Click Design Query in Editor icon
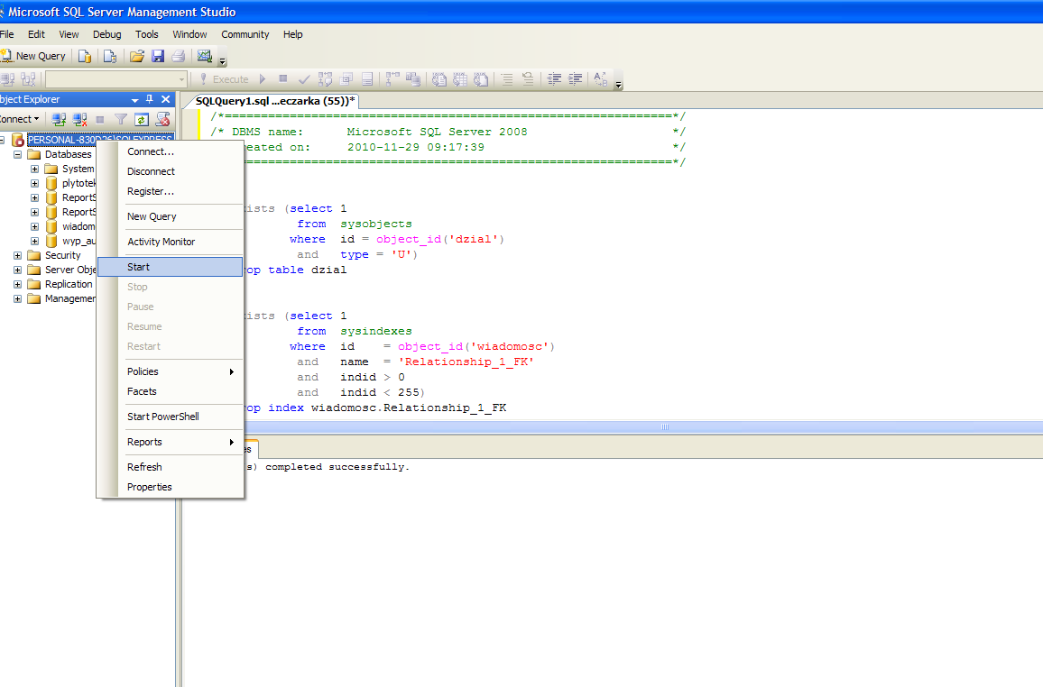This screenshot has height=687, width=1043. (346, 79)
